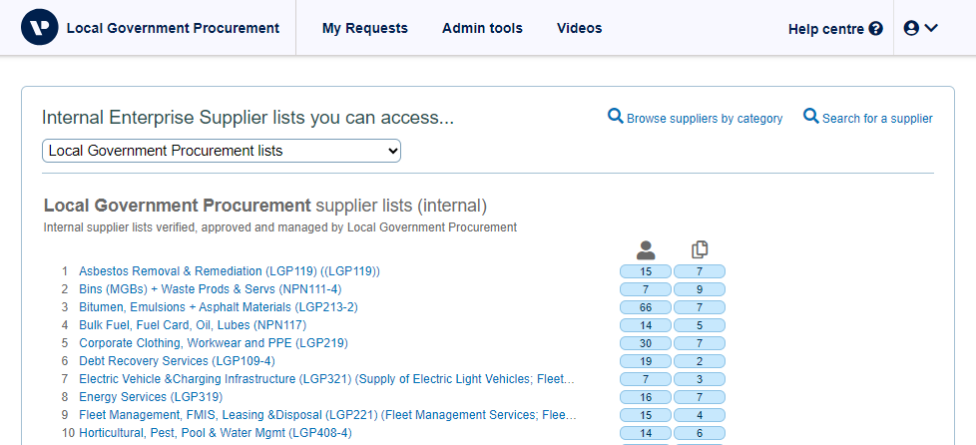
Task: Open My Requests menu
Action: (x=365, y=28)
